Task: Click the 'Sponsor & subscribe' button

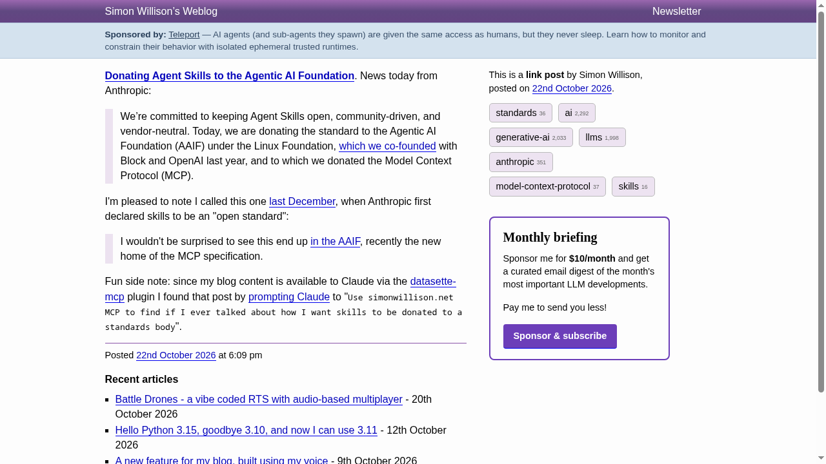Action: coord(560,336)
